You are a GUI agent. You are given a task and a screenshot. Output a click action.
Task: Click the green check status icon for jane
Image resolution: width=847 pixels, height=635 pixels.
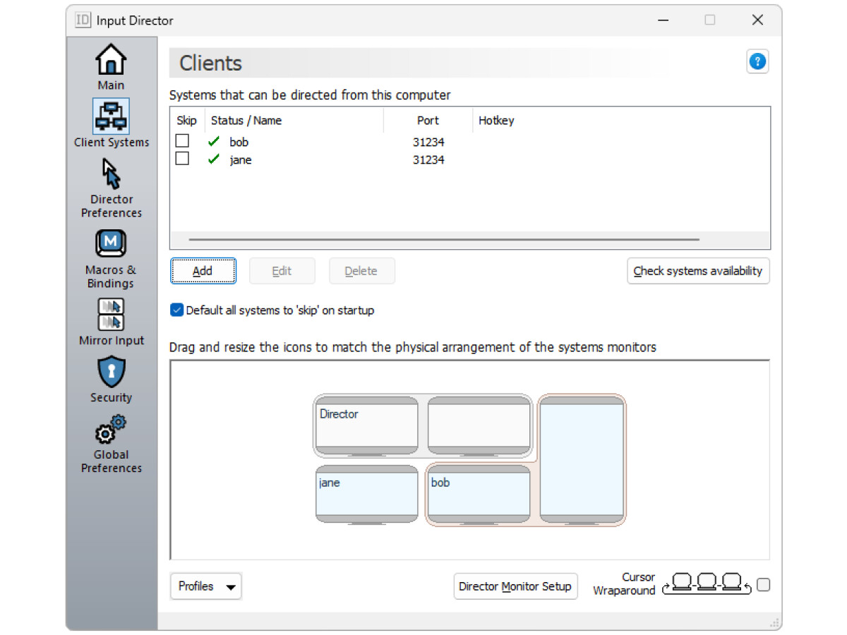[214, 159]
